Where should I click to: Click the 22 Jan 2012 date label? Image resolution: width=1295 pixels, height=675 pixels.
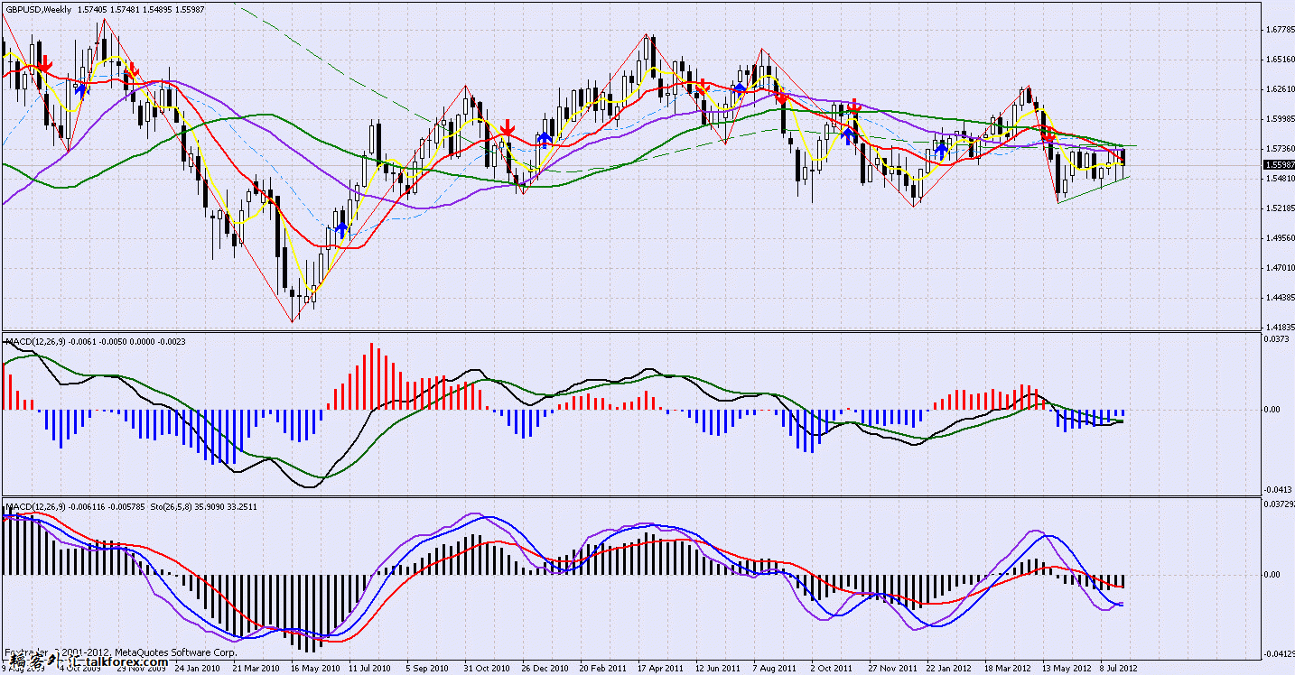[949, 668]
